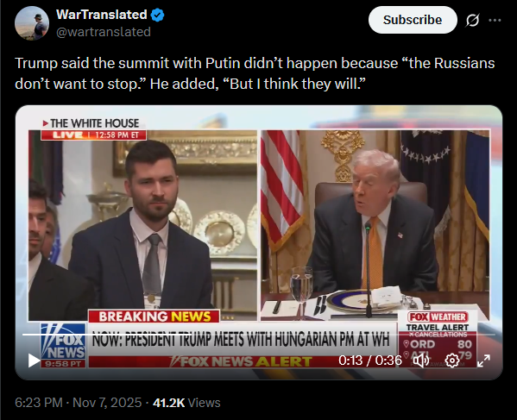Click the Fox Weather travel alert box
This screenshot has height=420, width=517.
[x=438, y=339]
